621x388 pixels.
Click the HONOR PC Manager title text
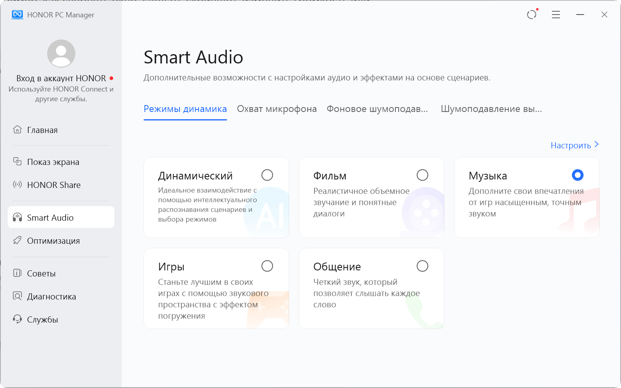click(61, 15)
